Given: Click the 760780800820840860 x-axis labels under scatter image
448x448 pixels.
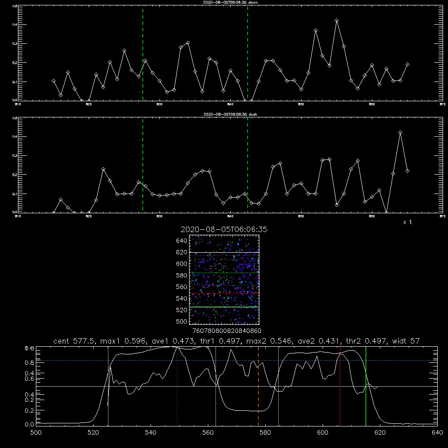Looking at the screenshot, I should (227, 331).
